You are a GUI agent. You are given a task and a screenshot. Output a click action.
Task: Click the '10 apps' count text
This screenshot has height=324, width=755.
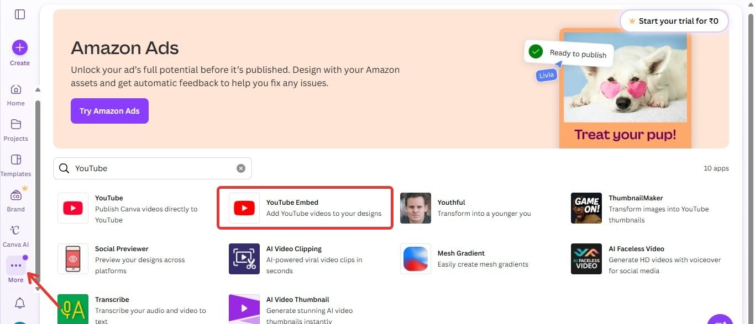click(x=716, y=168)
